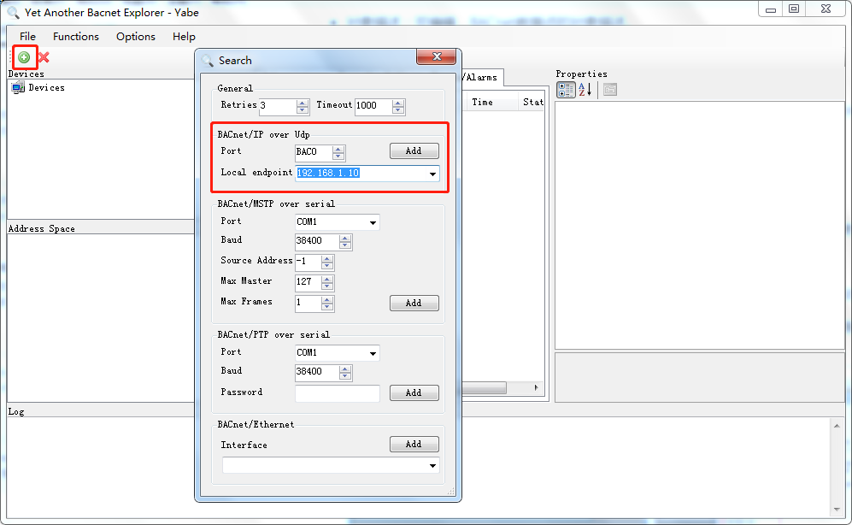Click the red Remove device X icon

pos(44,57)
